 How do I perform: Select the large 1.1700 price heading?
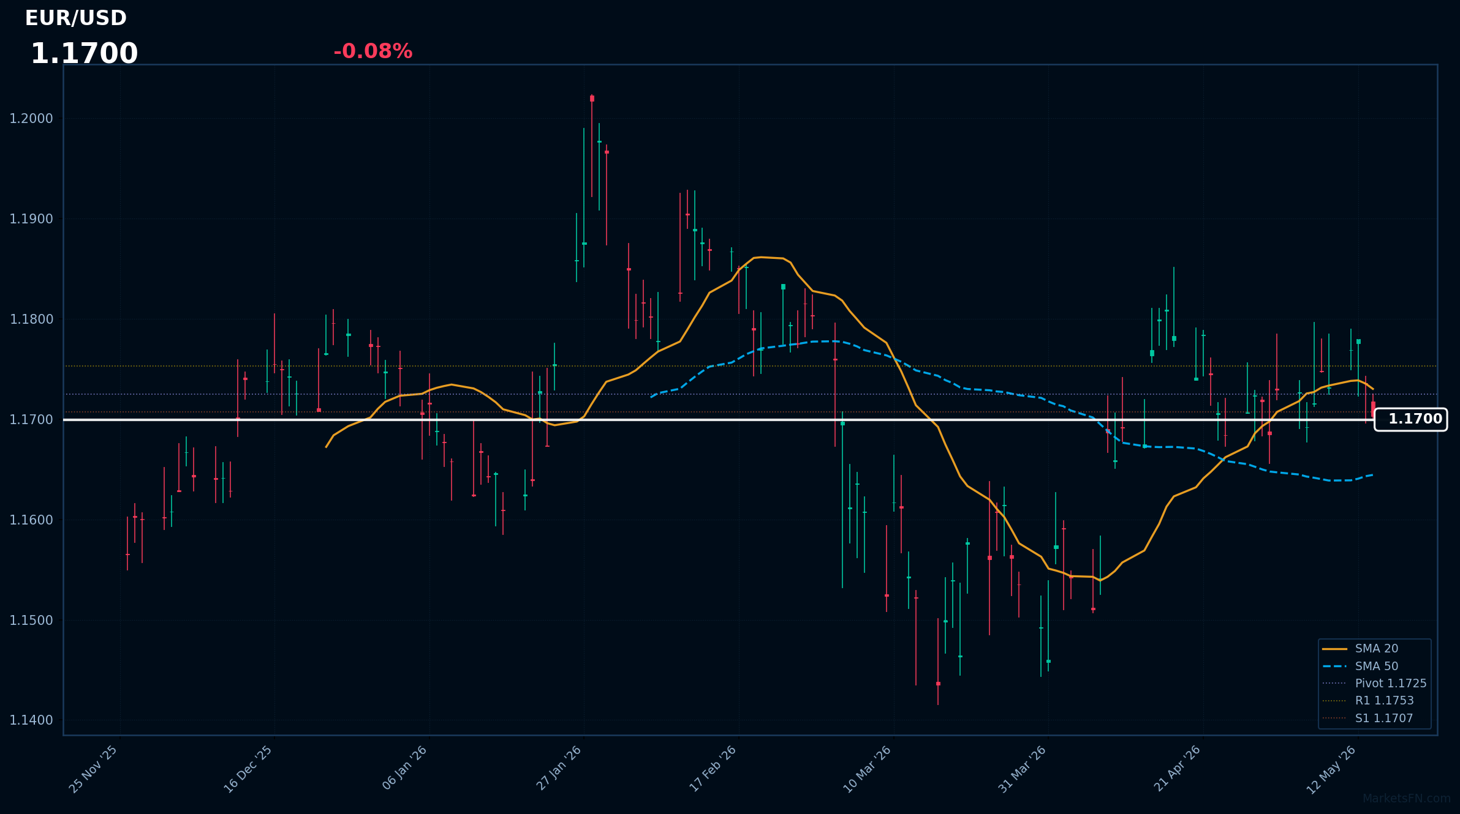point(85,54)
